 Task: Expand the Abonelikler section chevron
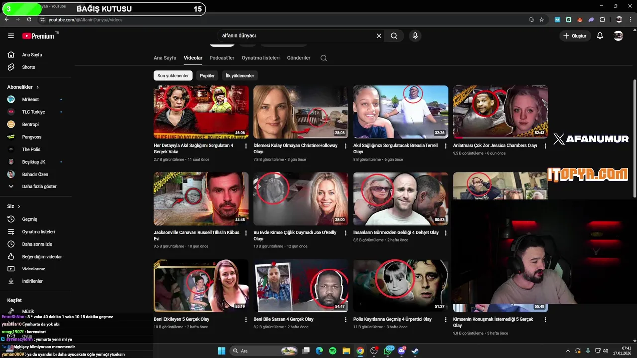click(37, 87)
